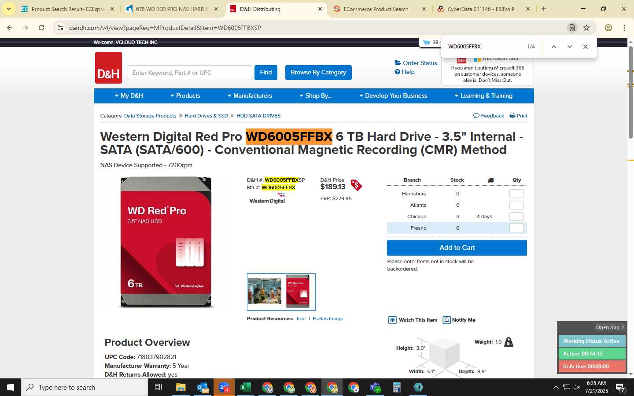Screen dimensions: 634x396
Task: Go back to the previous page
Action: pos(10,28)
